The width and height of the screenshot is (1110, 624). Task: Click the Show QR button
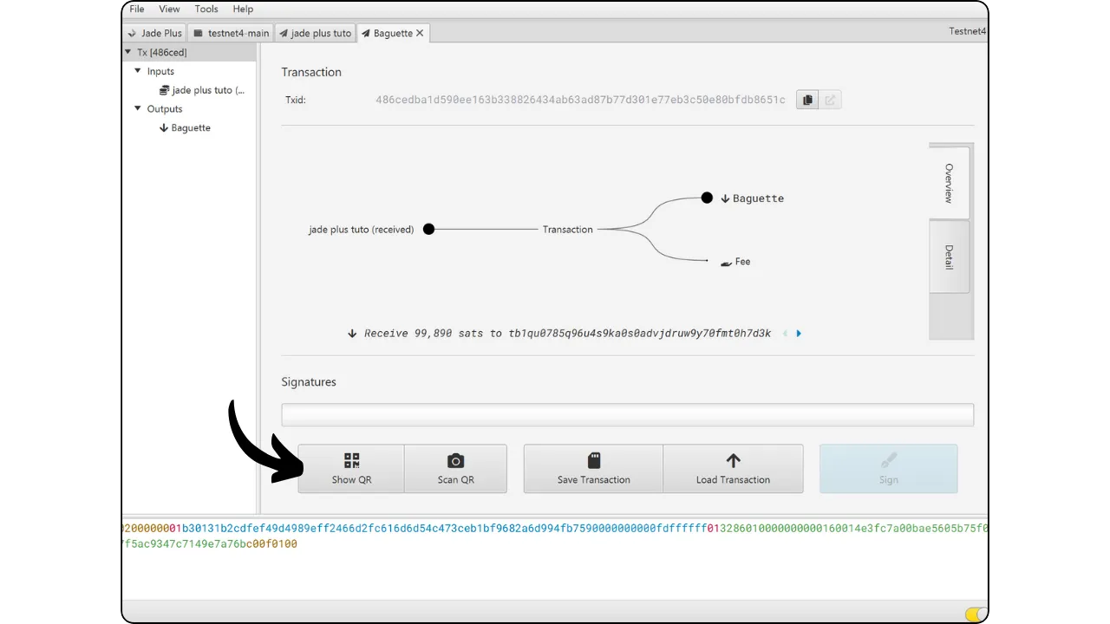point(351,469)
